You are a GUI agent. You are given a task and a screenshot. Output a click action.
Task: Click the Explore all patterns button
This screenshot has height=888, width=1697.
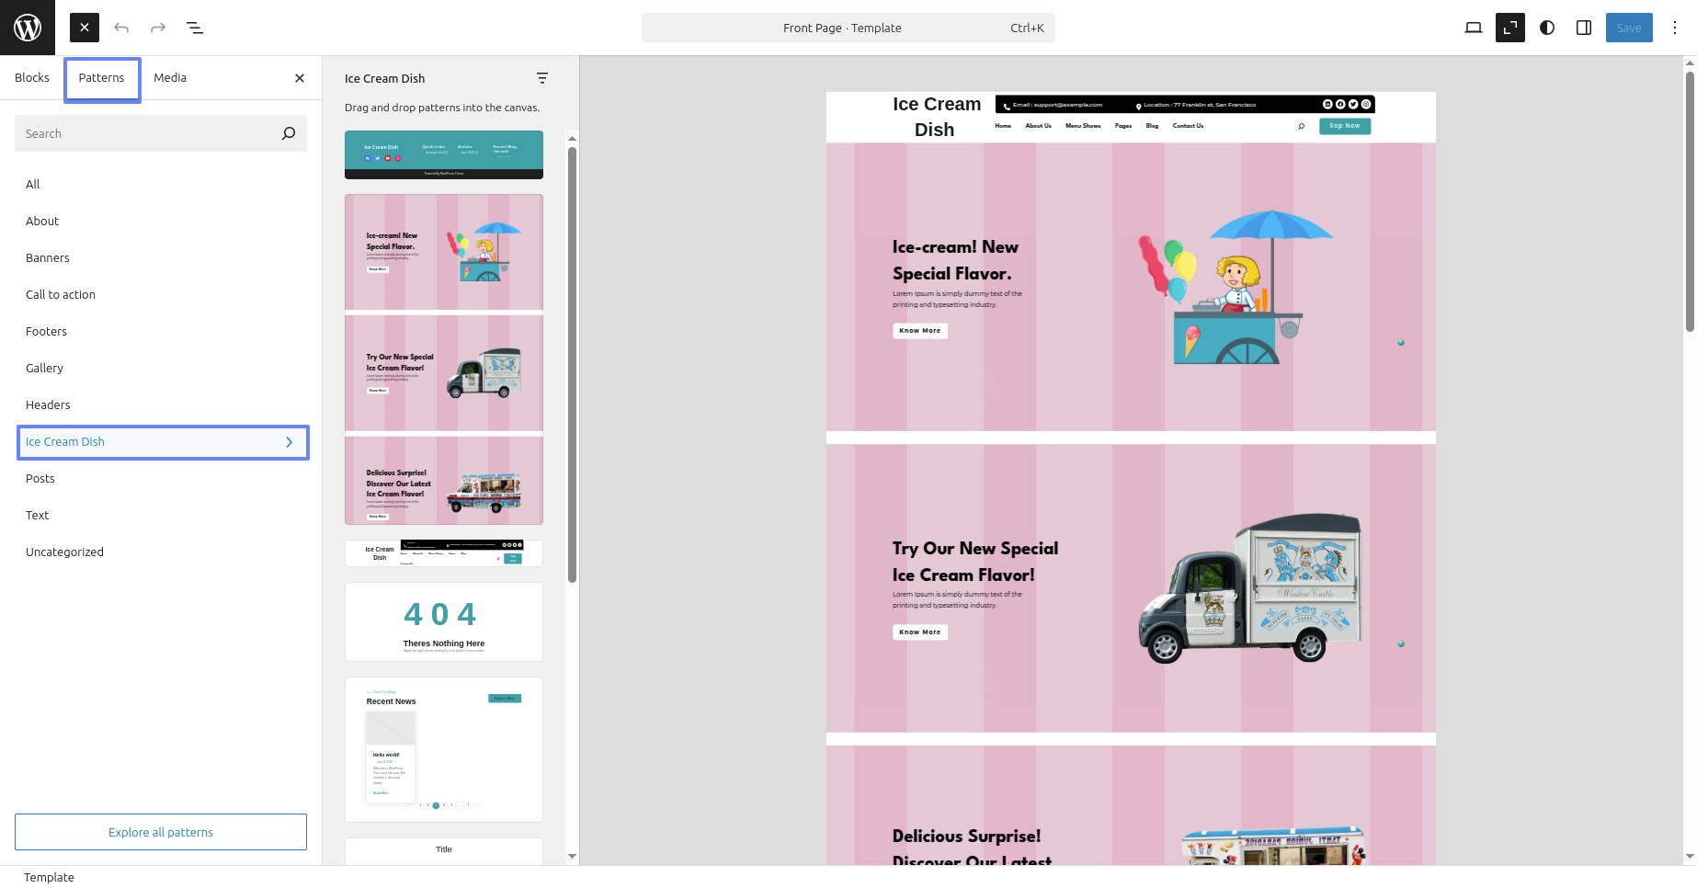tap(161, 832)
